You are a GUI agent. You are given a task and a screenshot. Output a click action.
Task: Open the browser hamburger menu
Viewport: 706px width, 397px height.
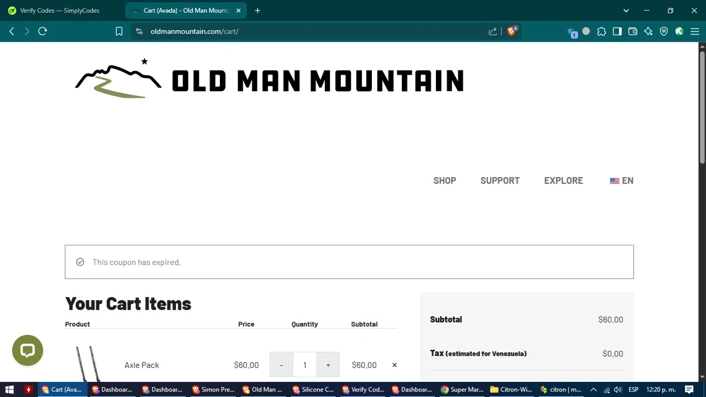[x=695, y=31]
